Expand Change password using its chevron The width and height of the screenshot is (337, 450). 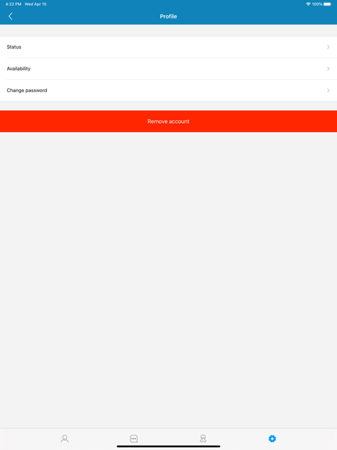pos(328,90)
